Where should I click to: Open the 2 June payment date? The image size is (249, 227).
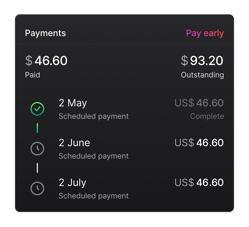coord(74,143)
